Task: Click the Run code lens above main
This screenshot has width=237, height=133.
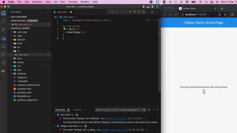Action: [64, 26]
